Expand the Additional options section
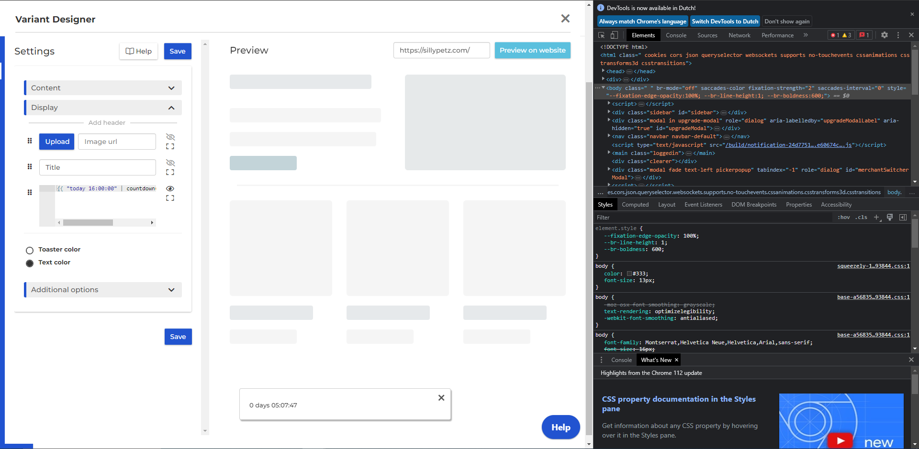This screenshot has height=449, width=919. [103, 290]
